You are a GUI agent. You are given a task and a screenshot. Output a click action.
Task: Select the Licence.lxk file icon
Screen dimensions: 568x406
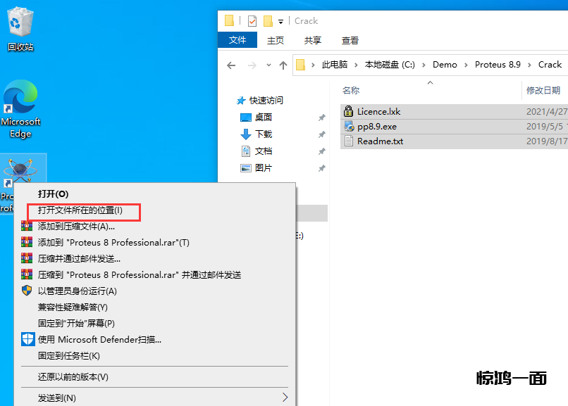pos(348,111)
